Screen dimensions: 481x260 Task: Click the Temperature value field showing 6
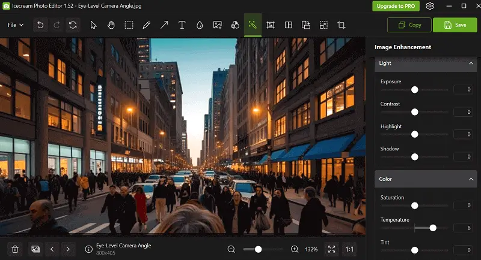[463, 228]
